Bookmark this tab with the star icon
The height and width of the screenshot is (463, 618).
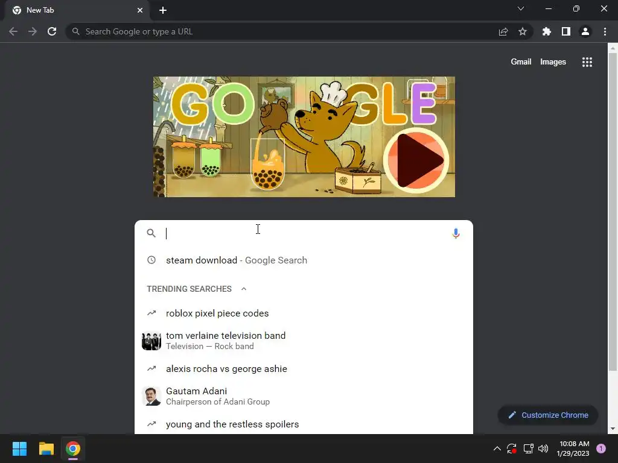523,31
